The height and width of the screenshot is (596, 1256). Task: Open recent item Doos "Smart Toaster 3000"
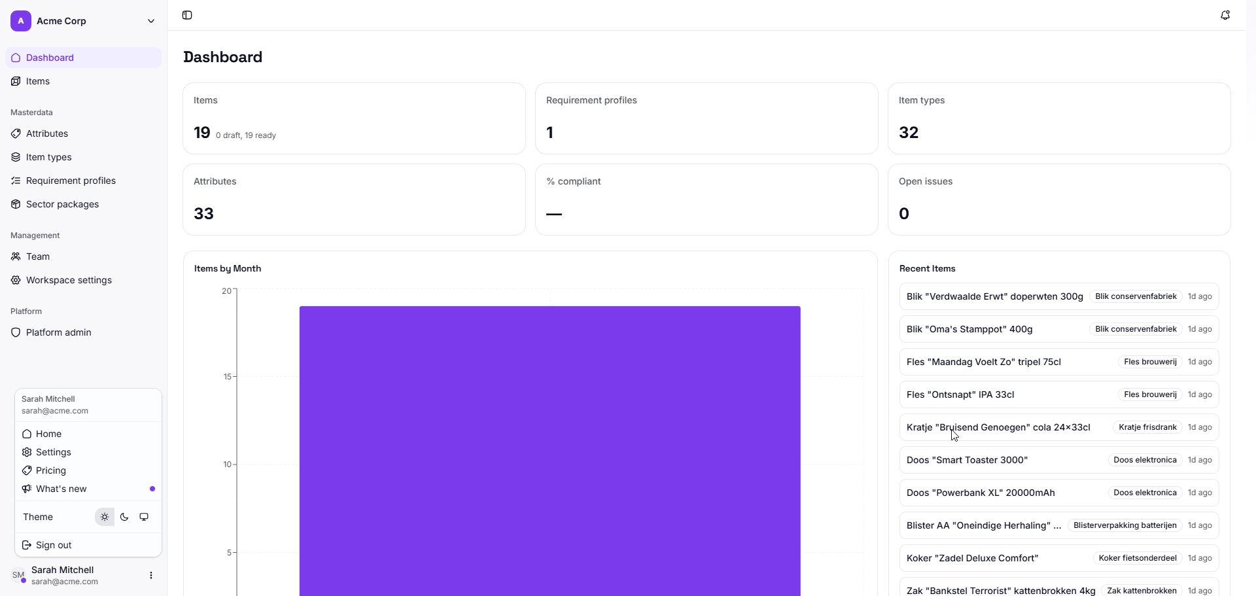1059,460
